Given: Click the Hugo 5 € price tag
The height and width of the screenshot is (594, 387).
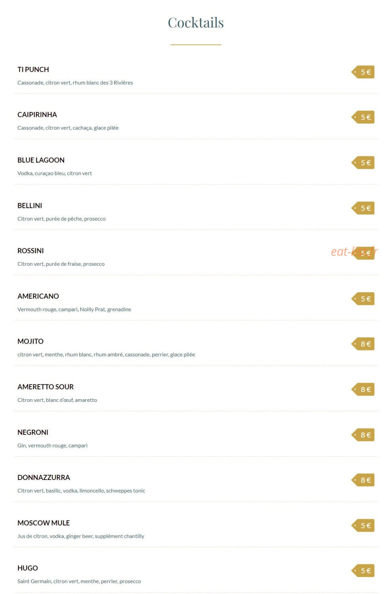Looking at the screenshot, I should [363, 571].
